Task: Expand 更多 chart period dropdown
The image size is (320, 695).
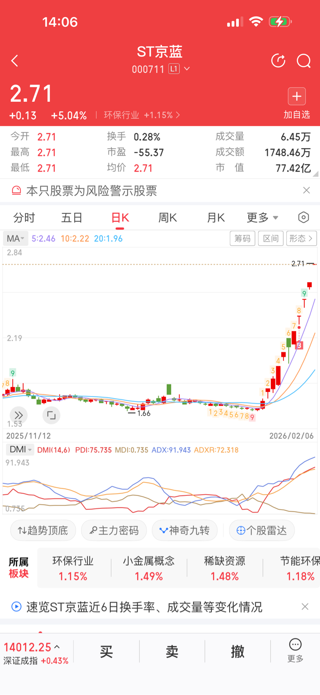Action: click(262, 217)
